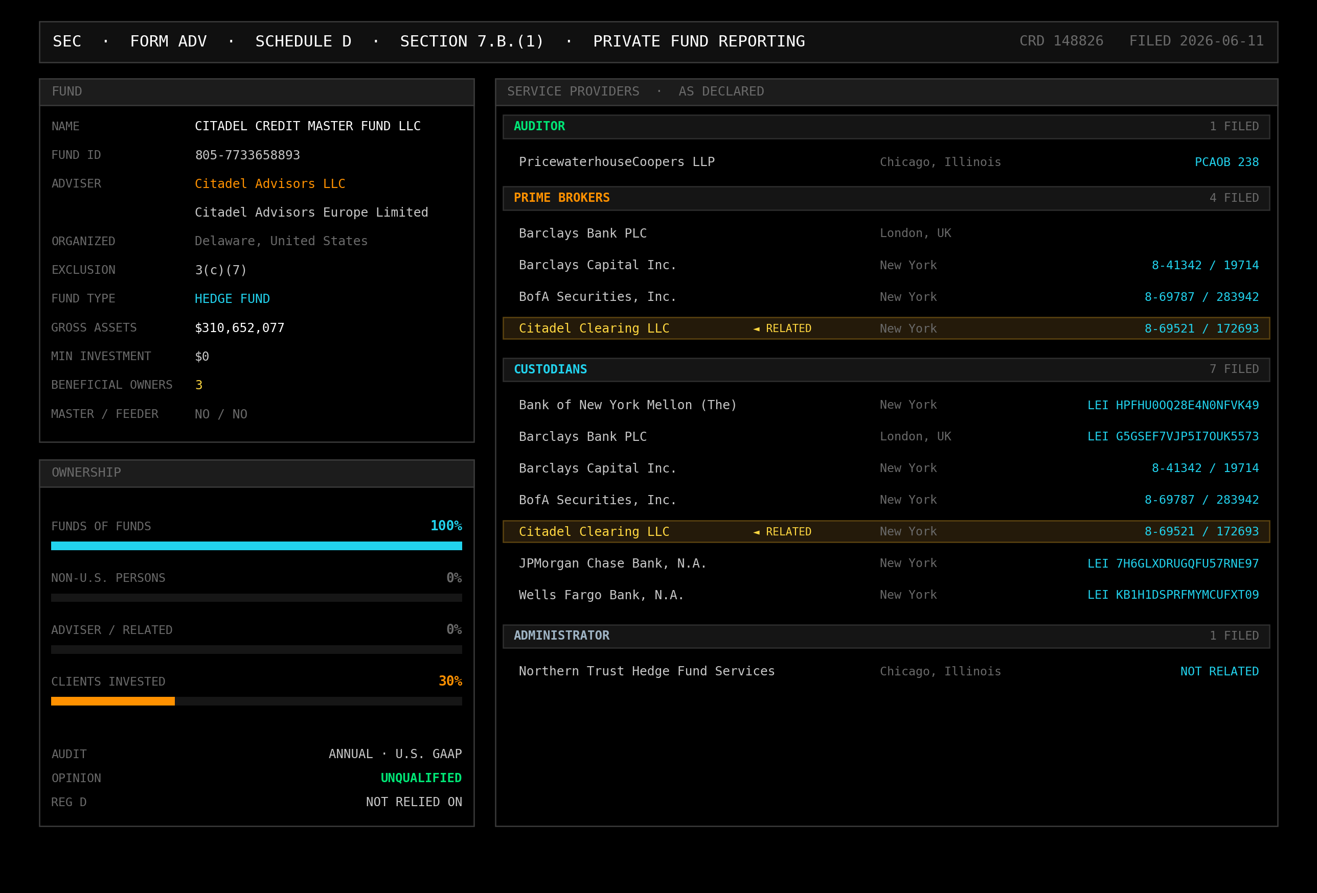Select PricewaterhouseCoopers LLP auditor row
This screenshot has width=1317, height=893.
[885, 162]
